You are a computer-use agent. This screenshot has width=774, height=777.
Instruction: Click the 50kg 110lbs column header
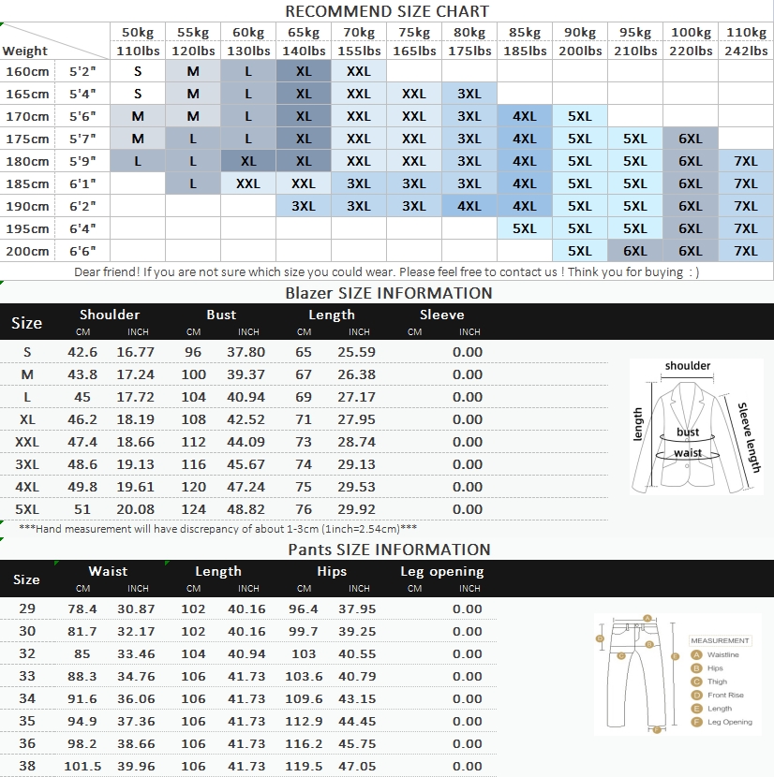pyautogui.click(x=138, y=41)
